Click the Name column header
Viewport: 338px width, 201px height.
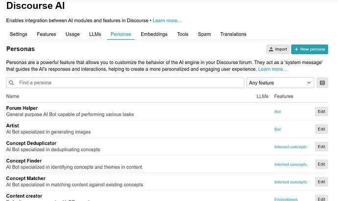point(13,96)
